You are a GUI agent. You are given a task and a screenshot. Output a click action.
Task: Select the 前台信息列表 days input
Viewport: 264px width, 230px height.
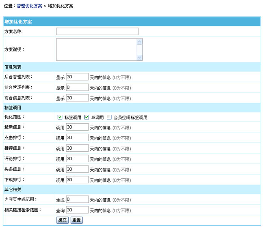77,98
